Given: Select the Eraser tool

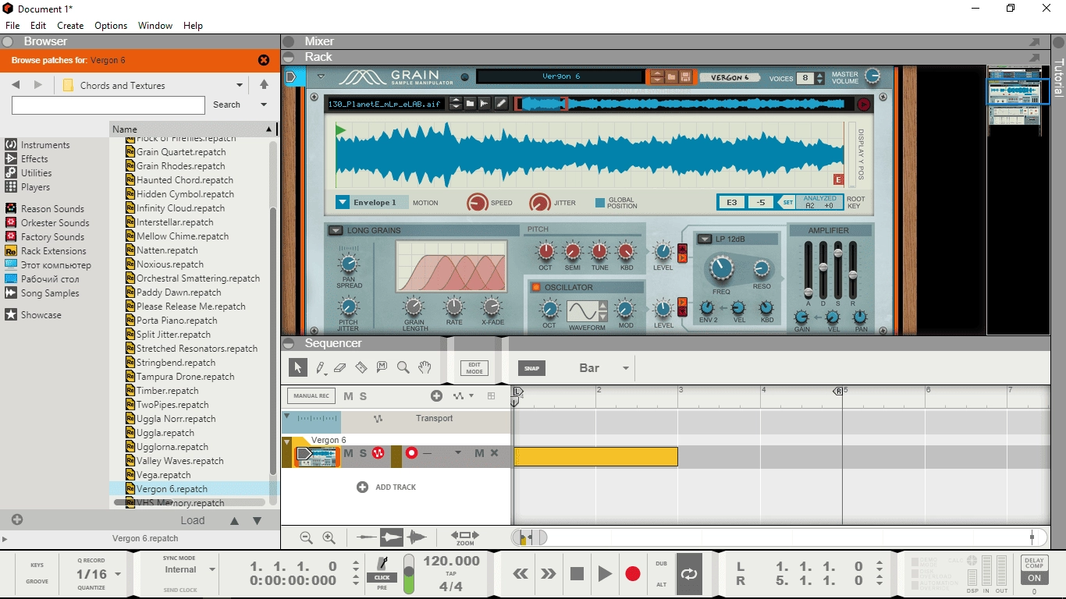Looking at the screenshot, I should 339,367.
